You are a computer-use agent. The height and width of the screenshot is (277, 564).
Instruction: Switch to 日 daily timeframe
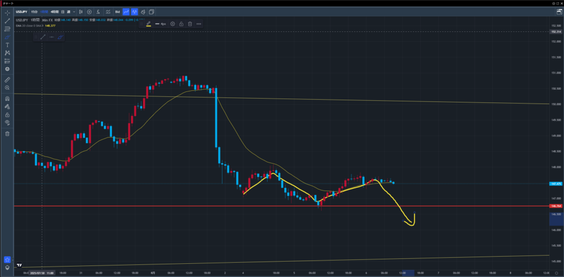[x=63, y=12]
